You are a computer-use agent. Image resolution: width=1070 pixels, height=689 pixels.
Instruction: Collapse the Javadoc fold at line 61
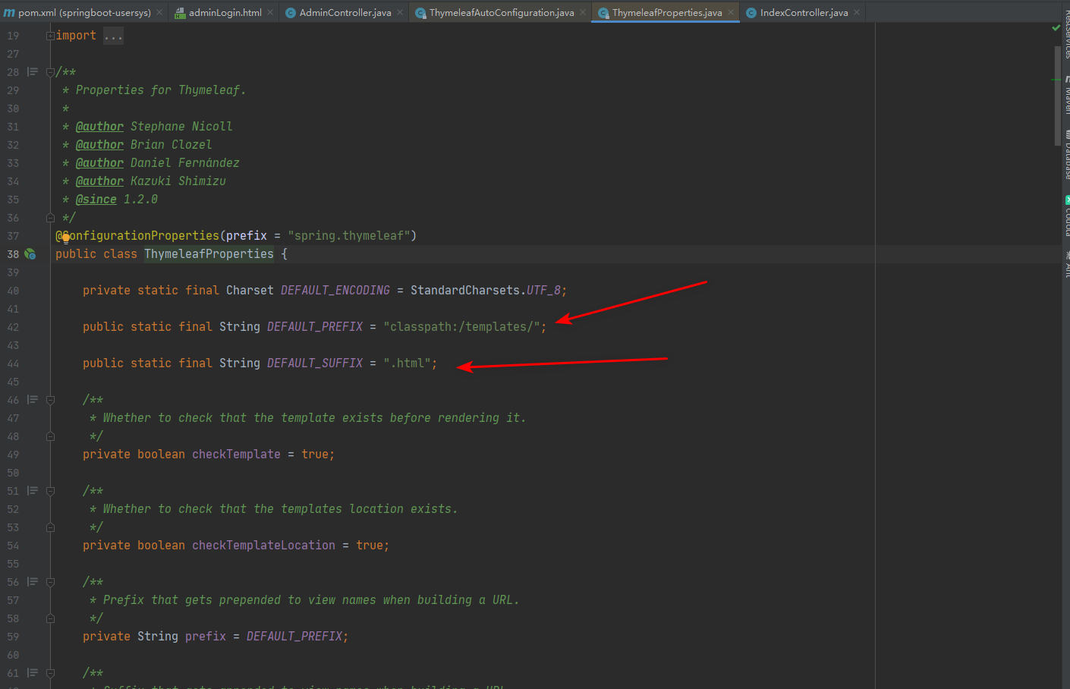(50, 673)
